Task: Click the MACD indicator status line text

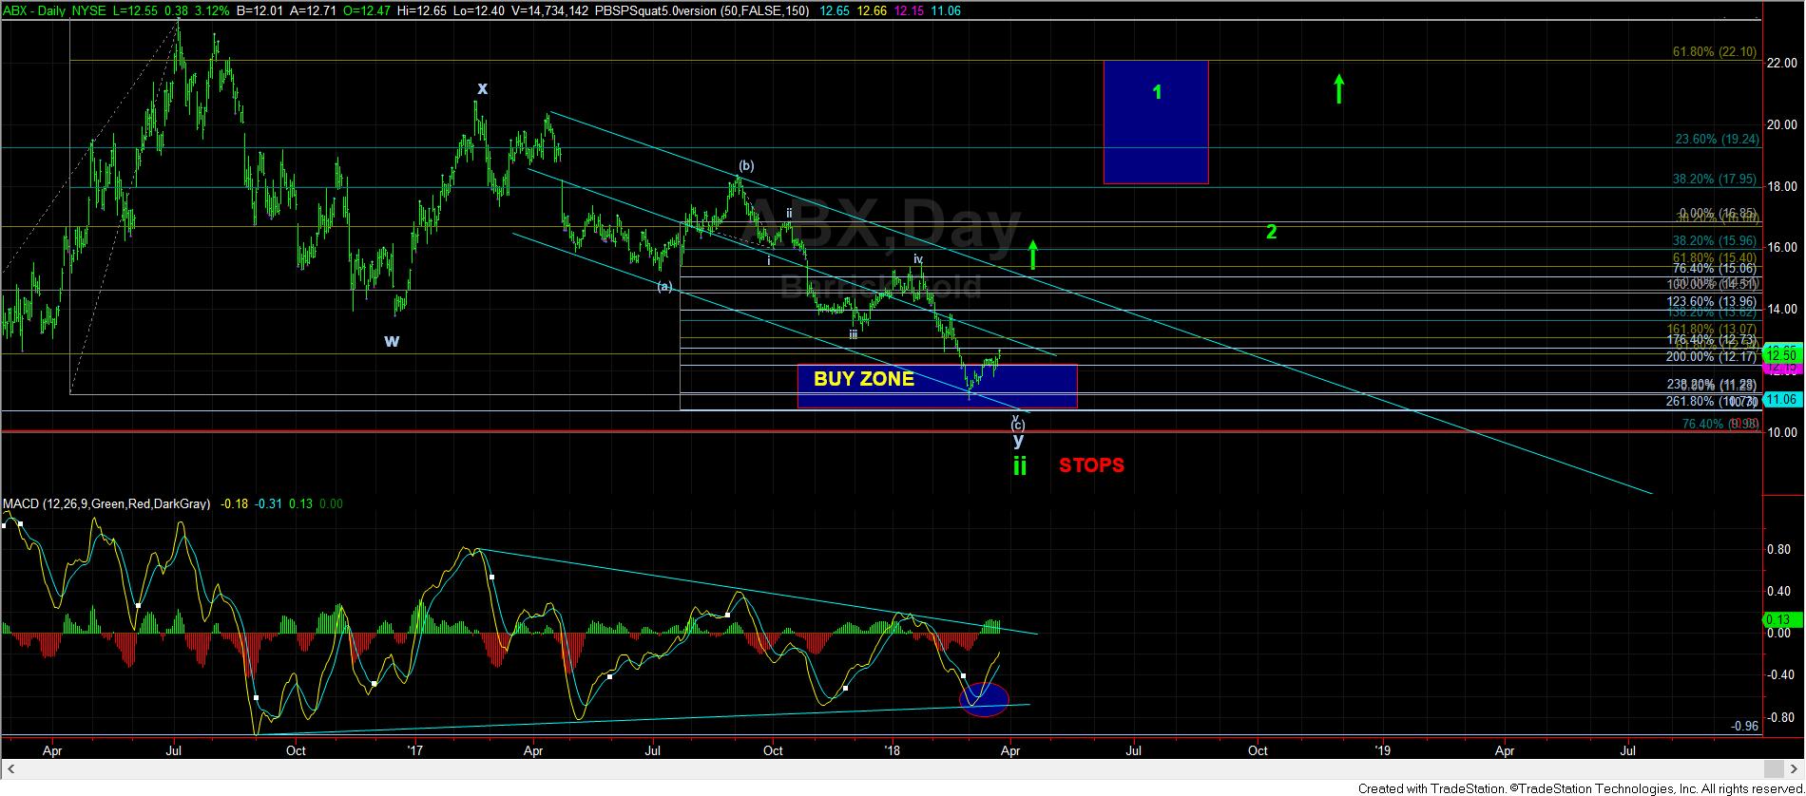Action: 172,504
